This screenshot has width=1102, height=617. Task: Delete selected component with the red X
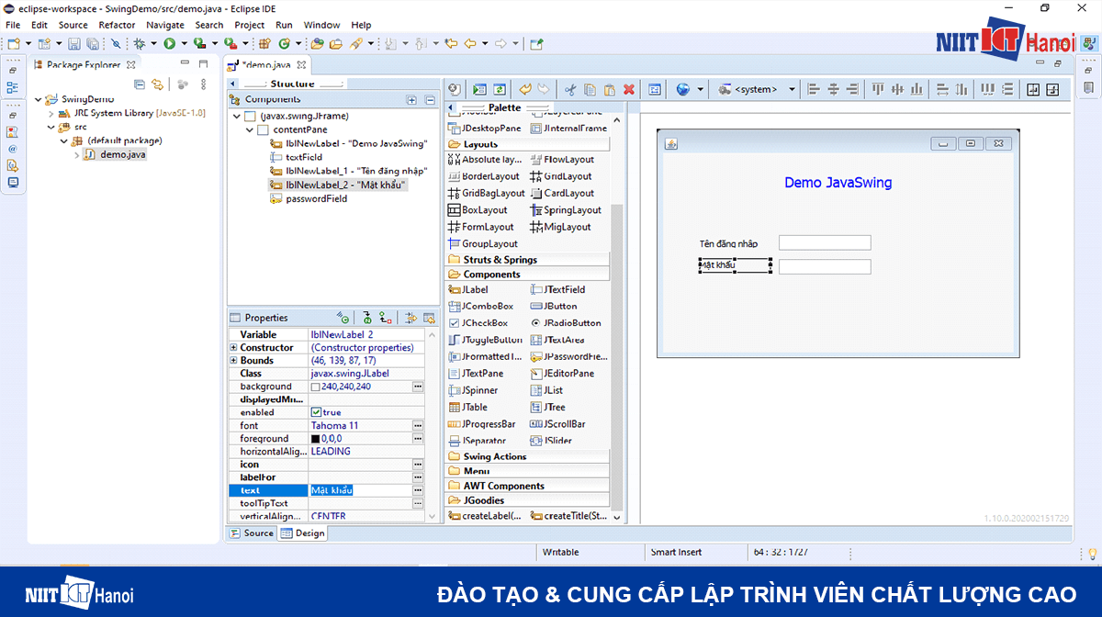629,89
